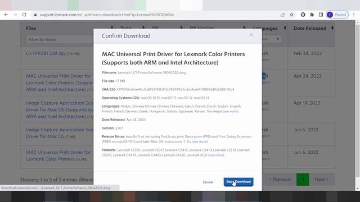Image resolution: width=360 pixels, height=202 pixels.
Task: Bookmark this page with star icon
Action: pyautogui.click(x=291, y=15)
